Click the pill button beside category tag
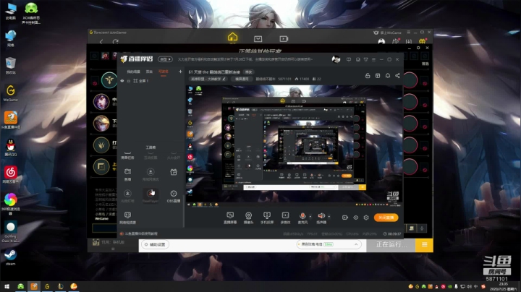Viewport: 521px width, 292px height. click(242, 79)
